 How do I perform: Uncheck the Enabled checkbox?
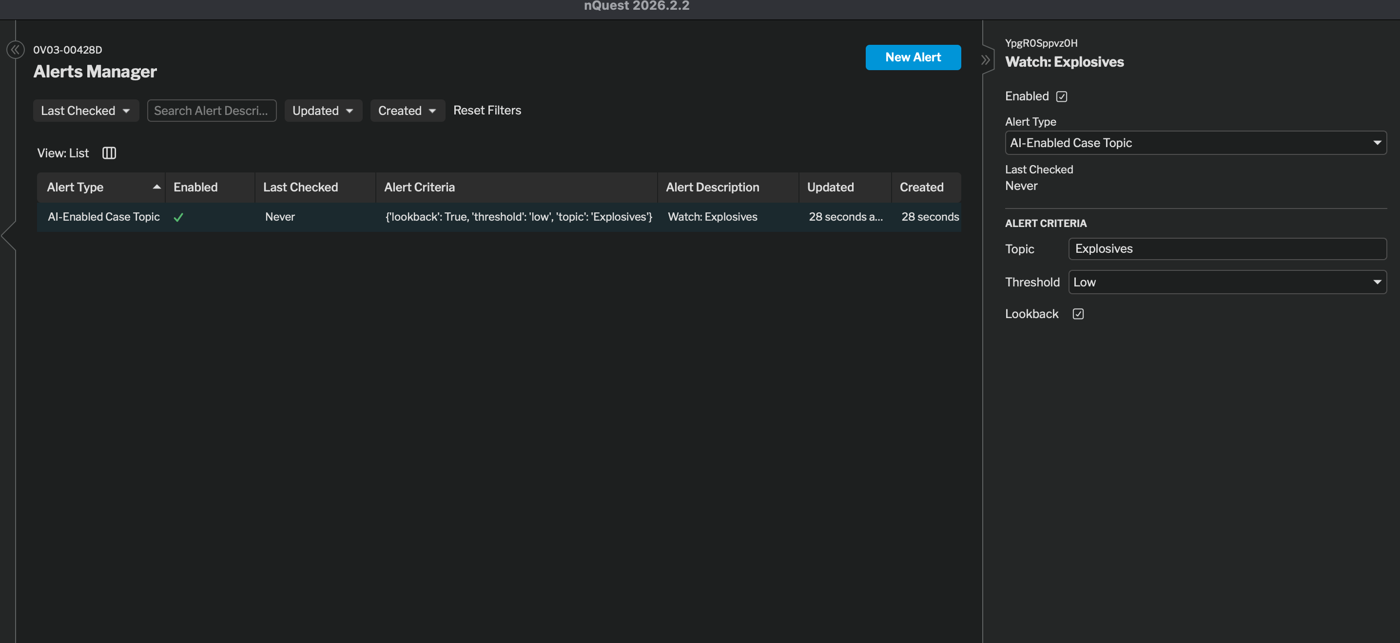(x=1061, y=96)
